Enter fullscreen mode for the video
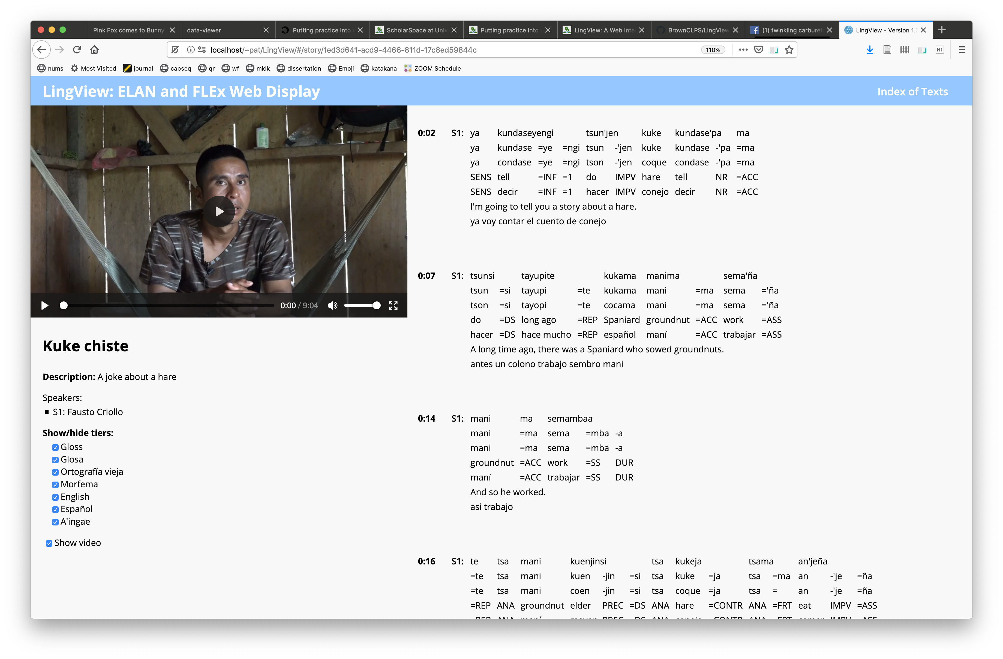This screenshot has width=1003, height=659. pyautogui.click(x=393, y=306)
